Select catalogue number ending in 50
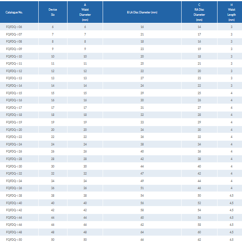The width and height of the screenshot is (242, 251). point(14,239)
